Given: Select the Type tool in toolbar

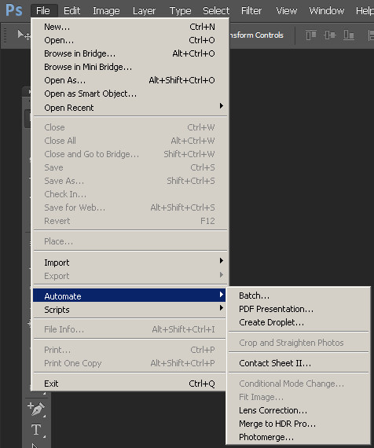Looking at the screenshot, I should click(36, 429).
